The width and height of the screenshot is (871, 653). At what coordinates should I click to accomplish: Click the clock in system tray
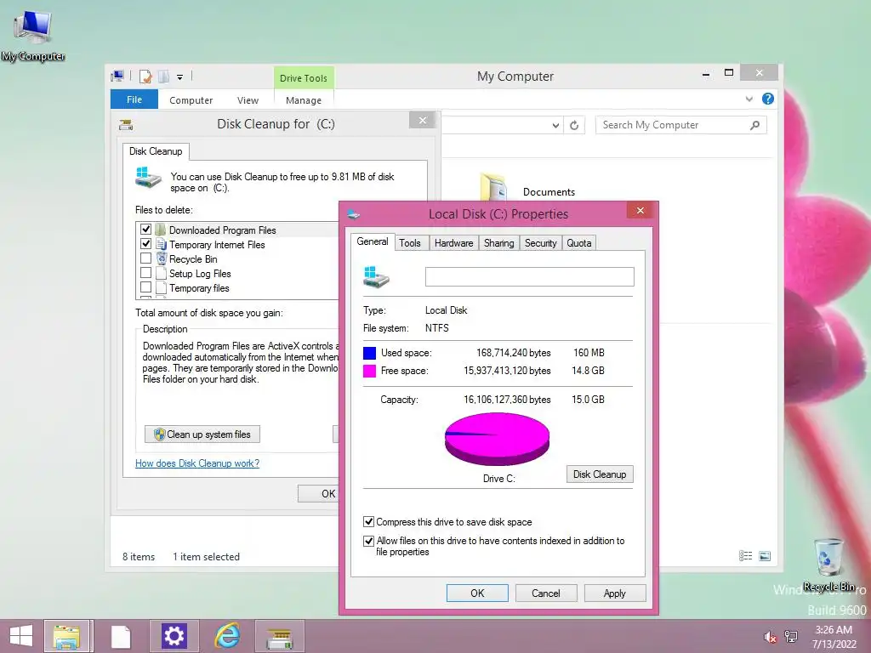point(834,637)
